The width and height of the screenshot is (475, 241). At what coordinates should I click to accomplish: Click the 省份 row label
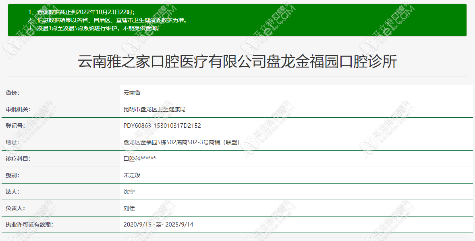pyautogui.click(x=12, y=93)
